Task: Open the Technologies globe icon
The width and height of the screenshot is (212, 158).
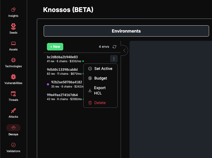Action: [x=13, y=60]
